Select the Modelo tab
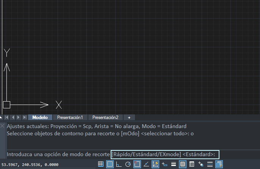 (x=40, y=117)
